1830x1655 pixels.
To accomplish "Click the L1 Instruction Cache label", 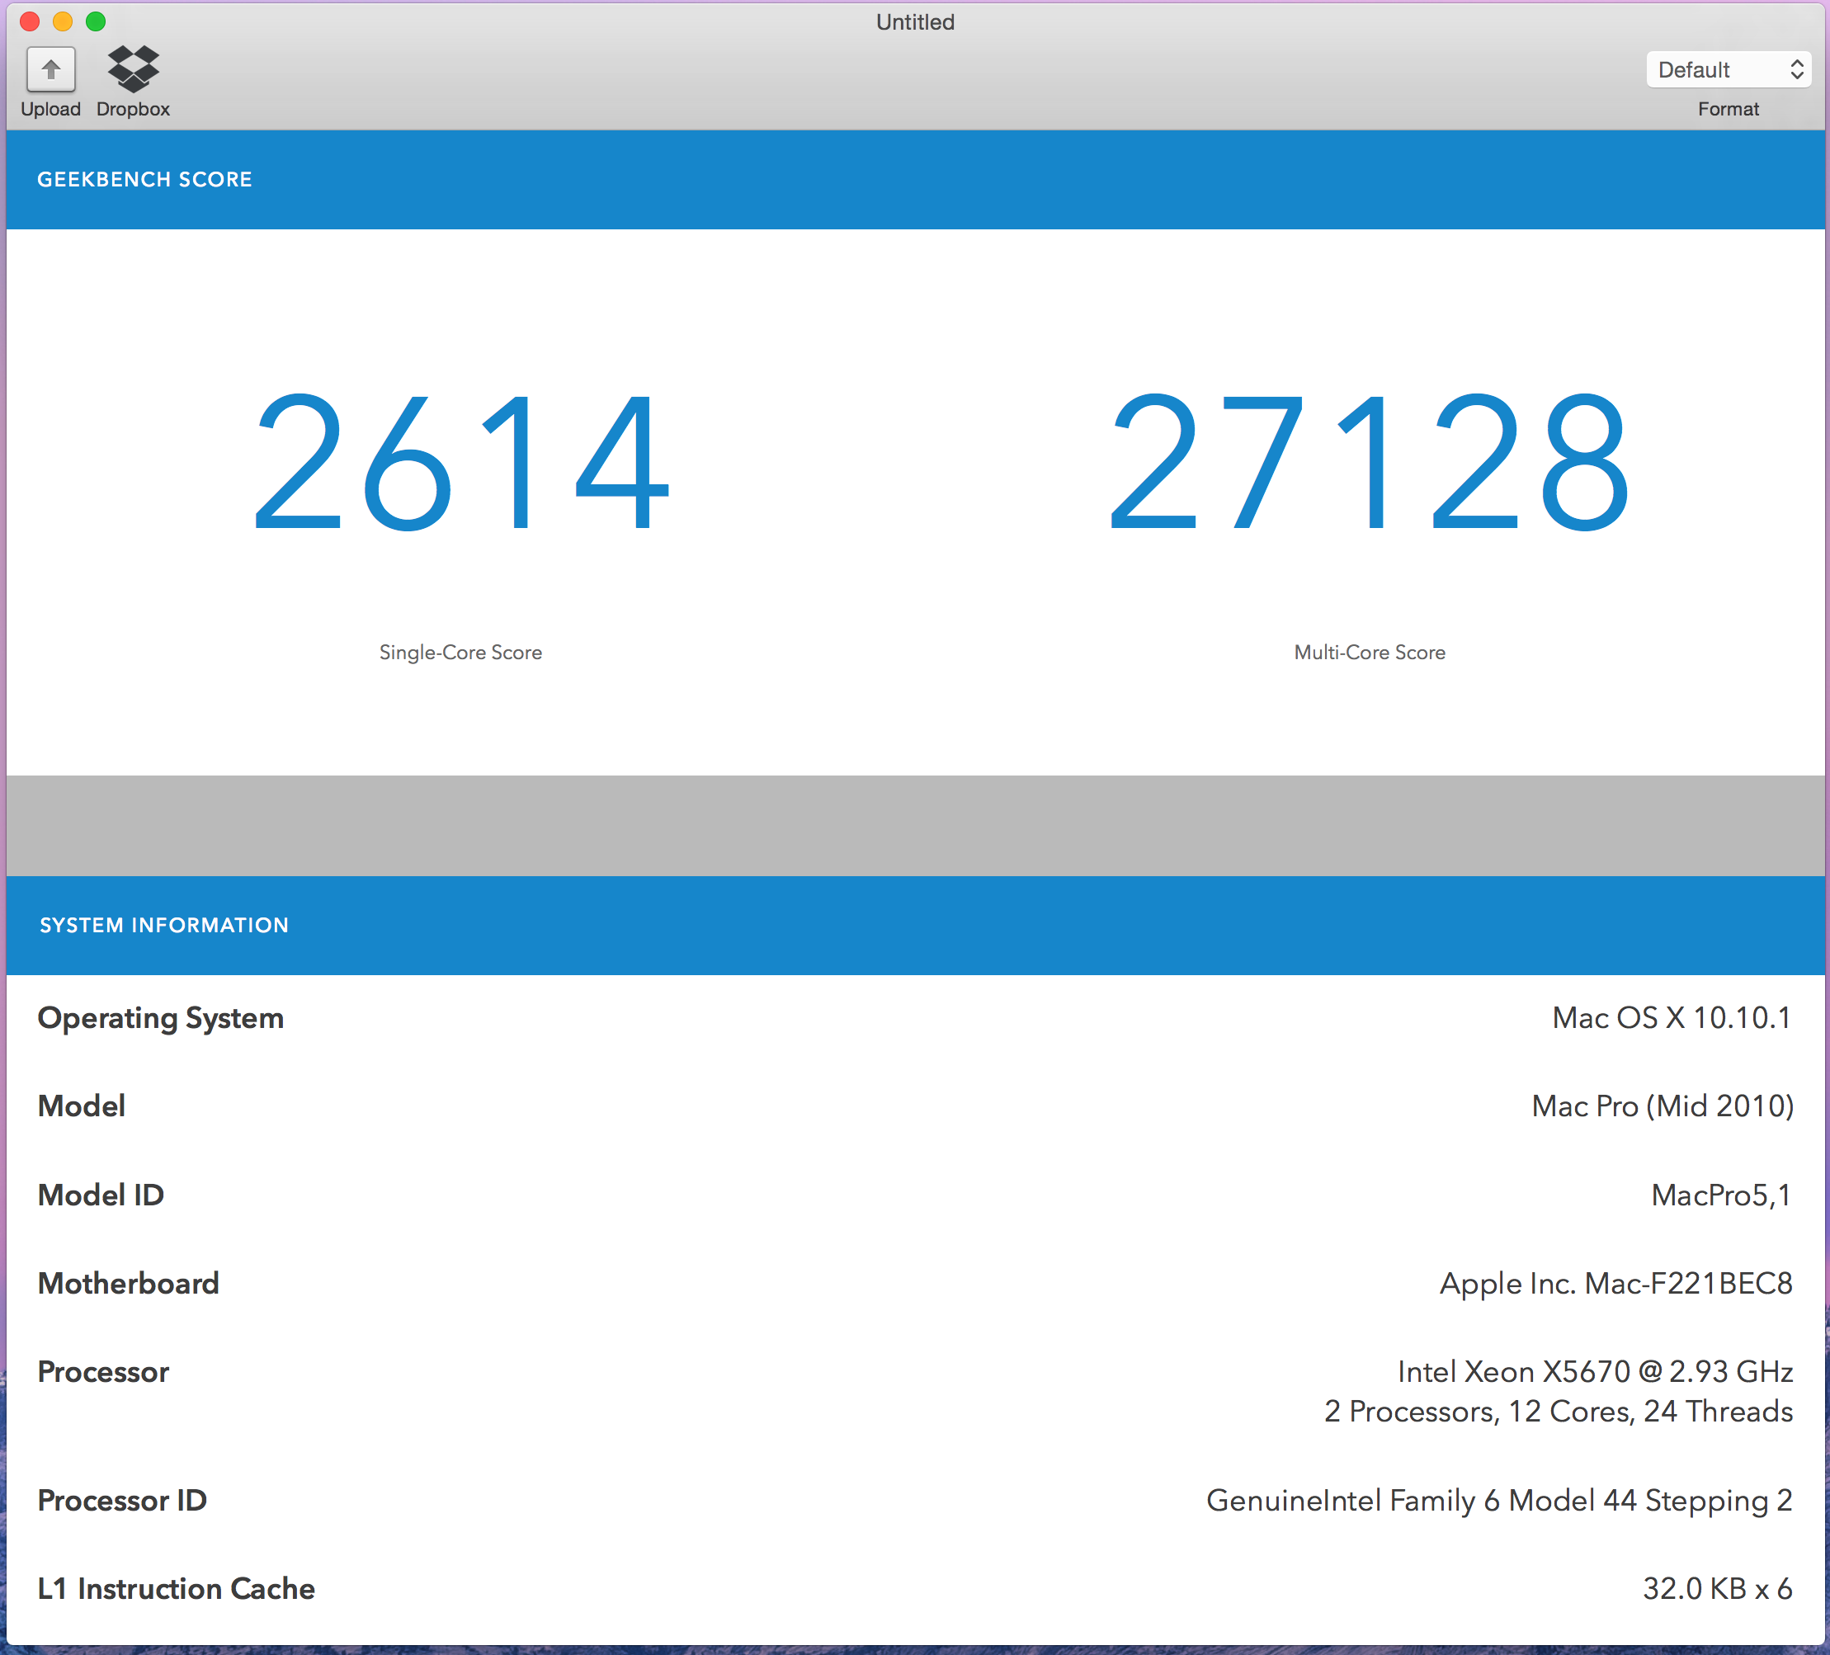I will [176, 1589].
